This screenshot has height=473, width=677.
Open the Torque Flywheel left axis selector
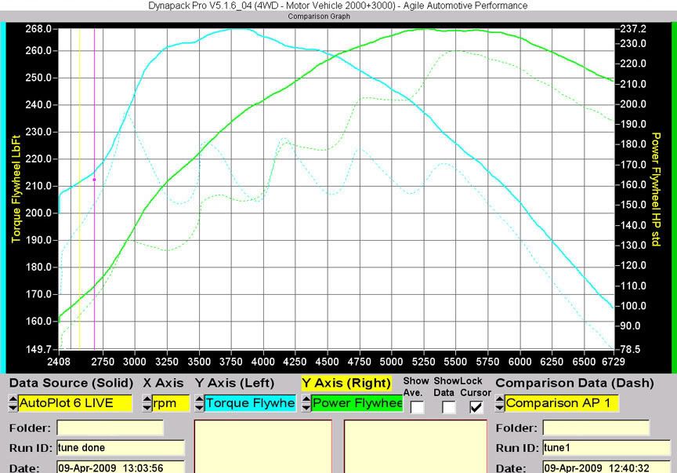(250, 403)
